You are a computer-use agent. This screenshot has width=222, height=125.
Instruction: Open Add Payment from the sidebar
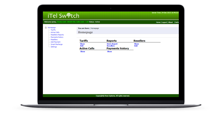click(55, 42)
